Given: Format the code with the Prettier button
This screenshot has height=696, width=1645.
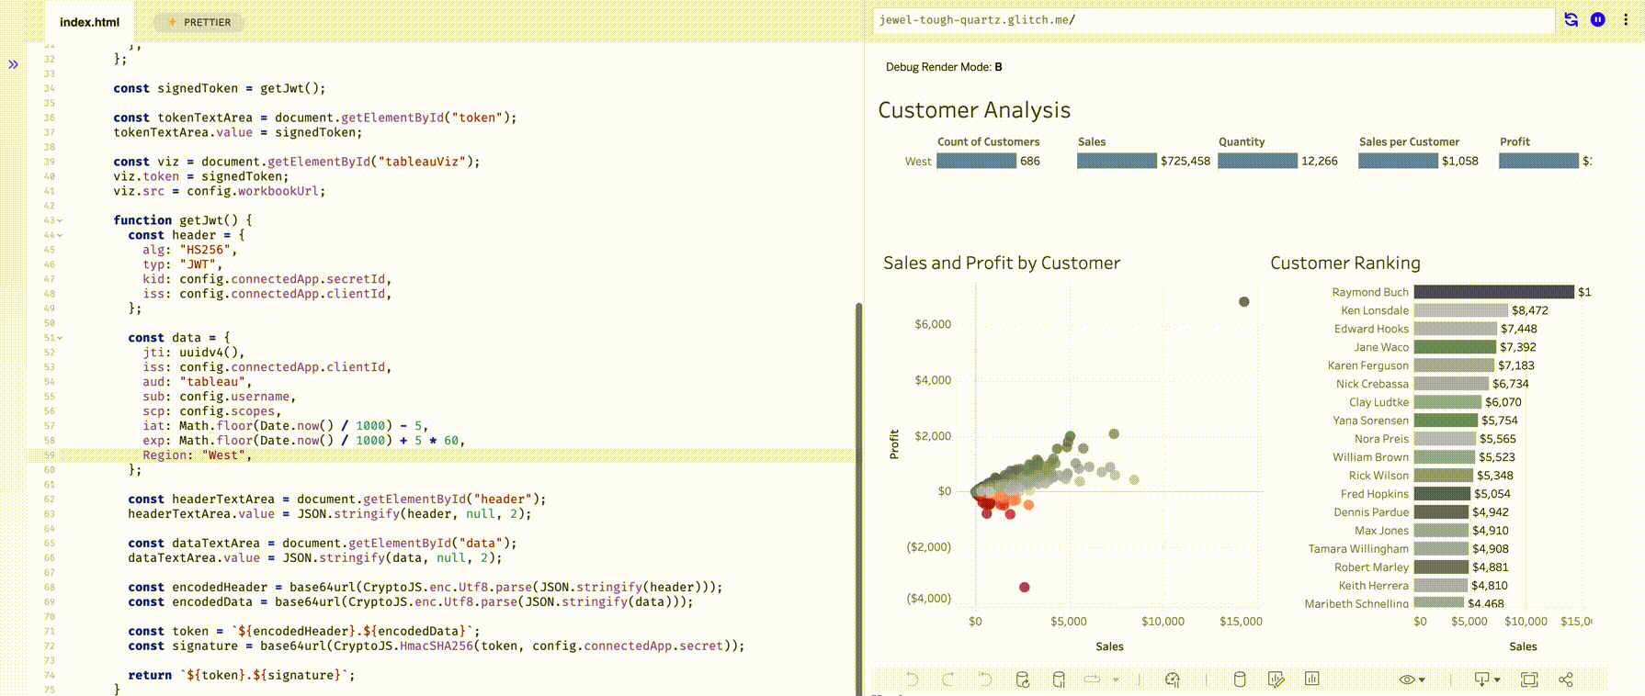Looking at the screenshot, I should click(x=199, y=22).
